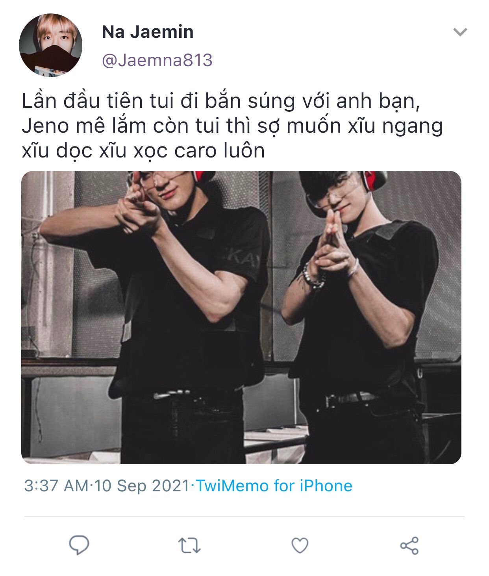
Task: Open the @Jaemna813 handle link
Action: click(157, 60)
